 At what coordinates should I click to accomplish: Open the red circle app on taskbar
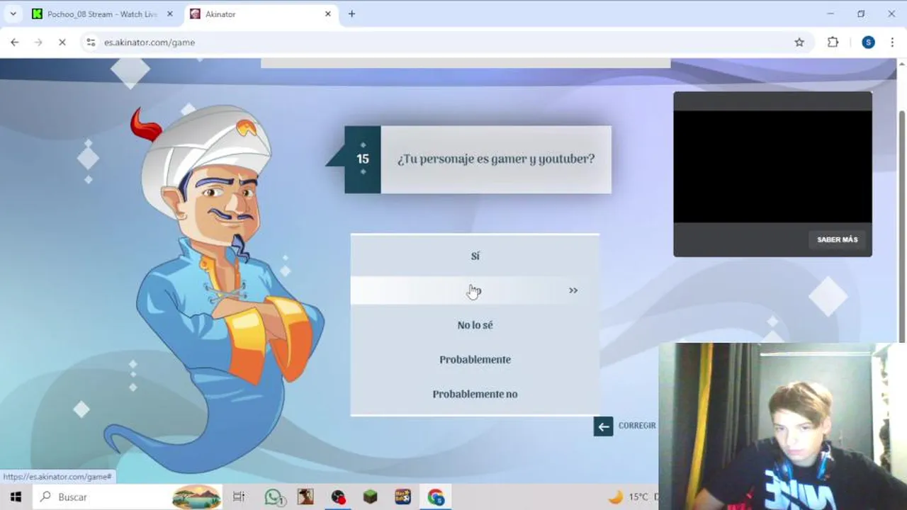339,497
